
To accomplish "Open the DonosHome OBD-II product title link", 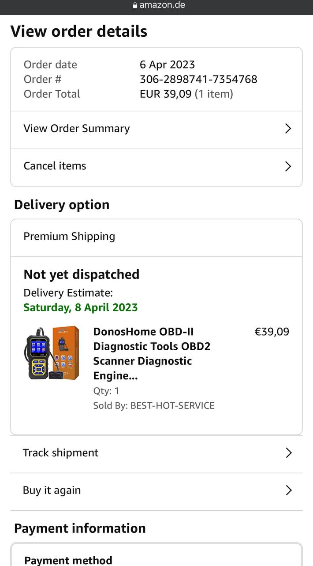I will [x=152, y=353].
